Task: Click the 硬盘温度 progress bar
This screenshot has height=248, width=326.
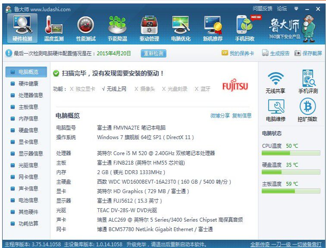Action: pyautogui.click(x=291, y=172)
